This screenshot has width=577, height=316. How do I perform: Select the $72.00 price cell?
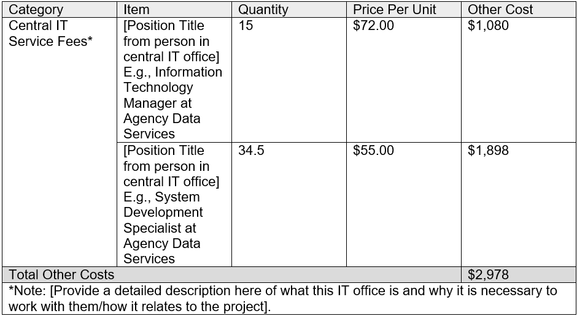[373, 26]
